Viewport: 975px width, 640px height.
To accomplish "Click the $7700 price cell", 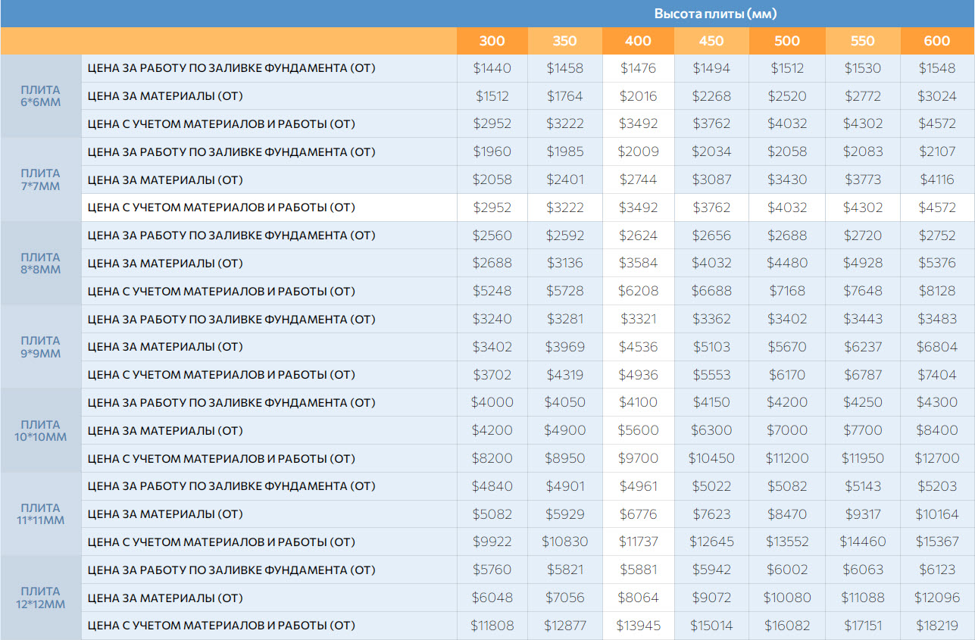I will point(862,431).
